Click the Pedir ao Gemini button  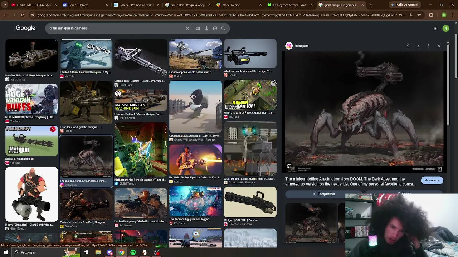[x=405, y=5]
